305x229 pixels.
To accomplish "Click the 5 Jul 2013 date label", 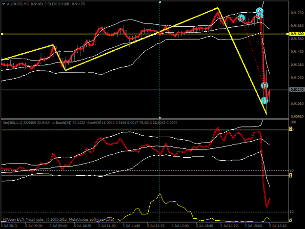I will coord(9,226).
